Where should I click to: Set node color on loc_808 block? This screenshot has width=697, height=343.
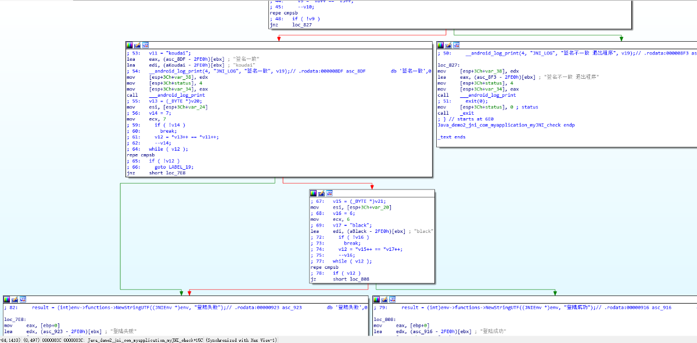pyautogui.click(x=376, y=300)
